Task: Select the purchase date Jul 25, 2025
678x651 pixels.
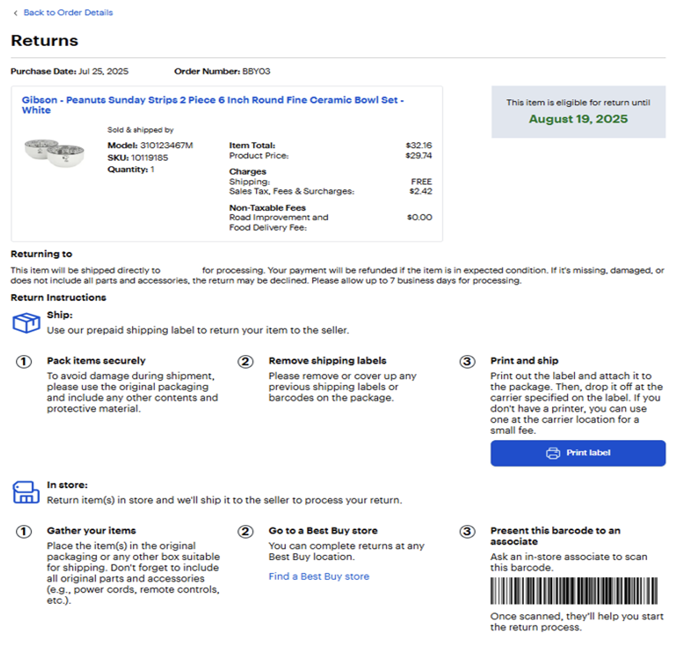Action: click(x=103, y=71)
